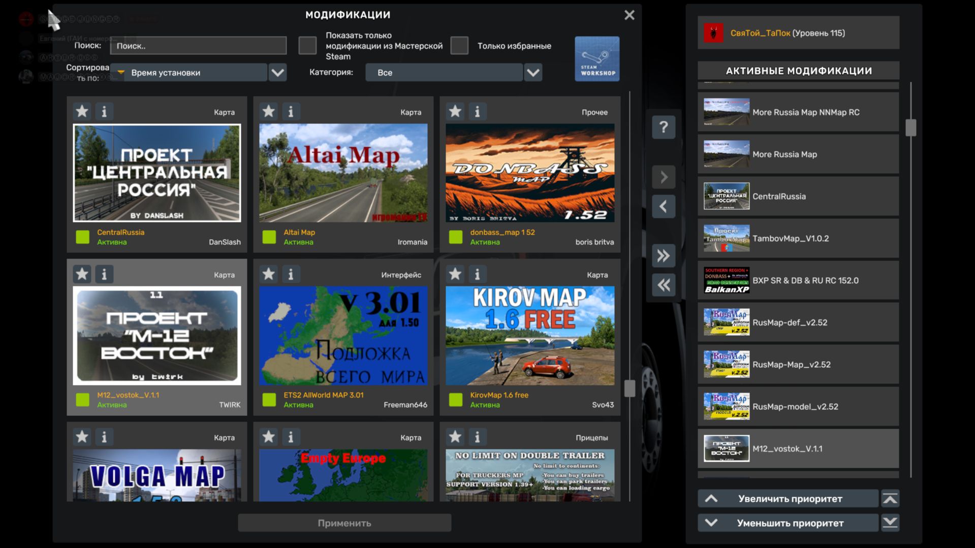Click the Применить button
The image size is (975, 548).
pyautogui.click(x=344, y=523)
